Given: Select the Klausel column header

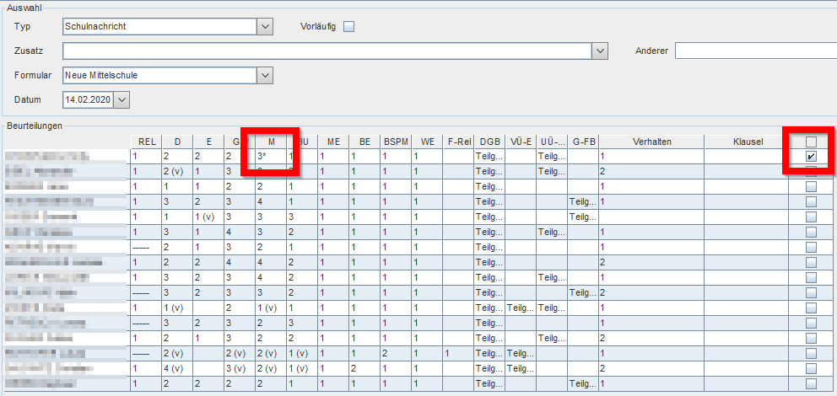Looking at the screenshot, I should click(746, 142).
